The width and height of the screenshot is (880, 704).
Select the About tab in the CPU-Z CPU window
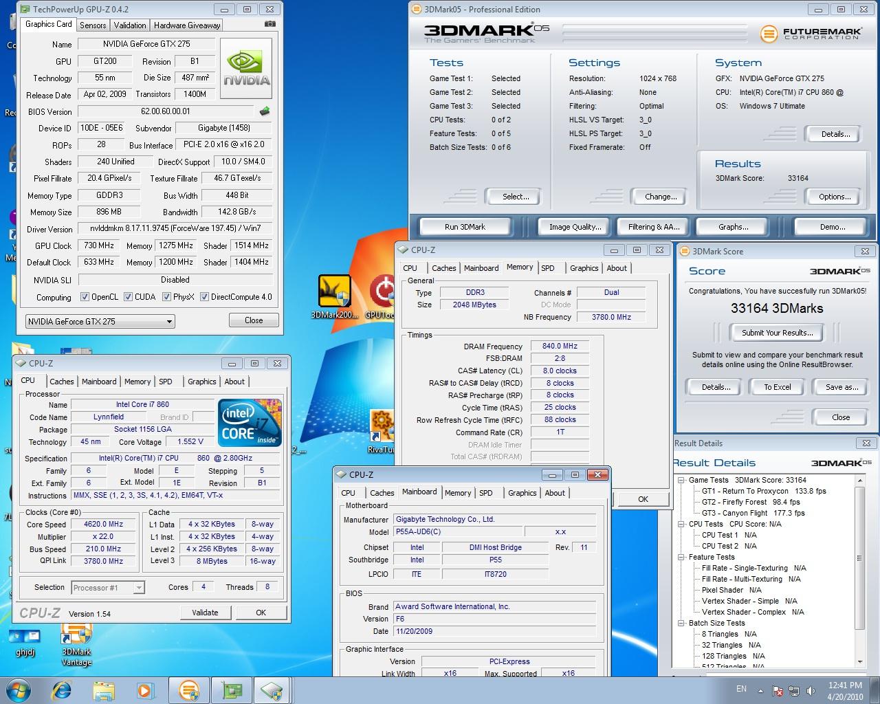[x=234, y=382]
